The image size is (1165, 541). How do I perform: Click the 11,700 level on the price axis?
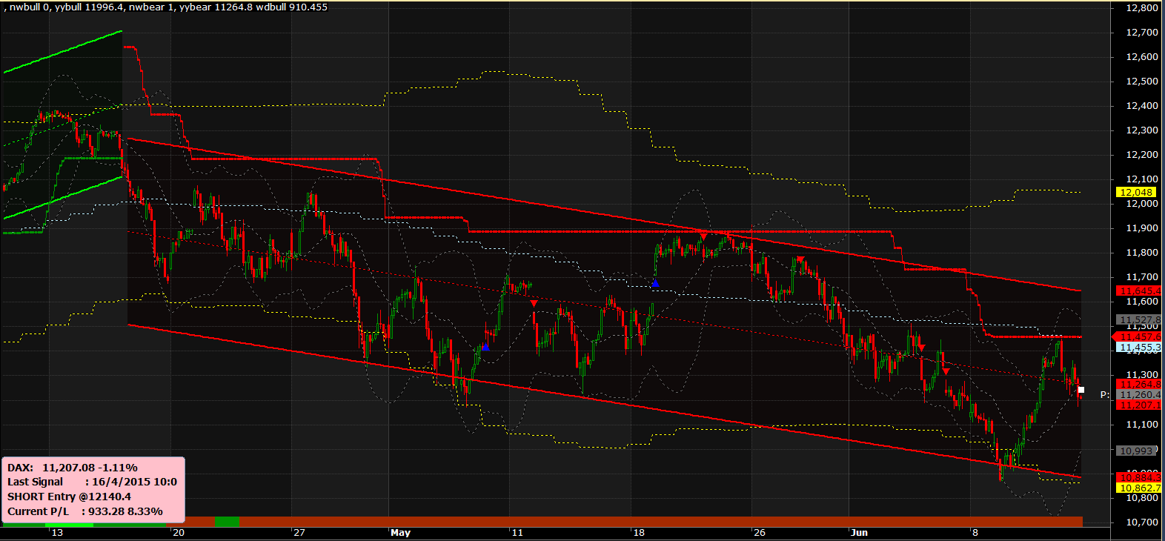1142,277
